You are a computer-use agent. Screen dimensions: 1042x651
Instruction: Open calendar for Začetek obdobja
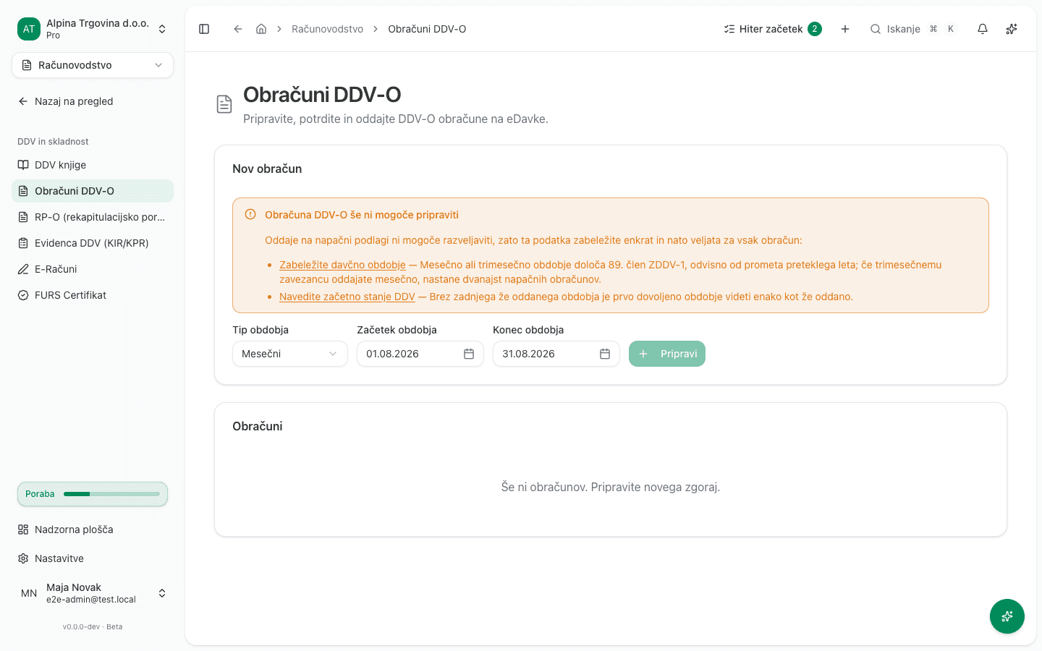(469, 354)
